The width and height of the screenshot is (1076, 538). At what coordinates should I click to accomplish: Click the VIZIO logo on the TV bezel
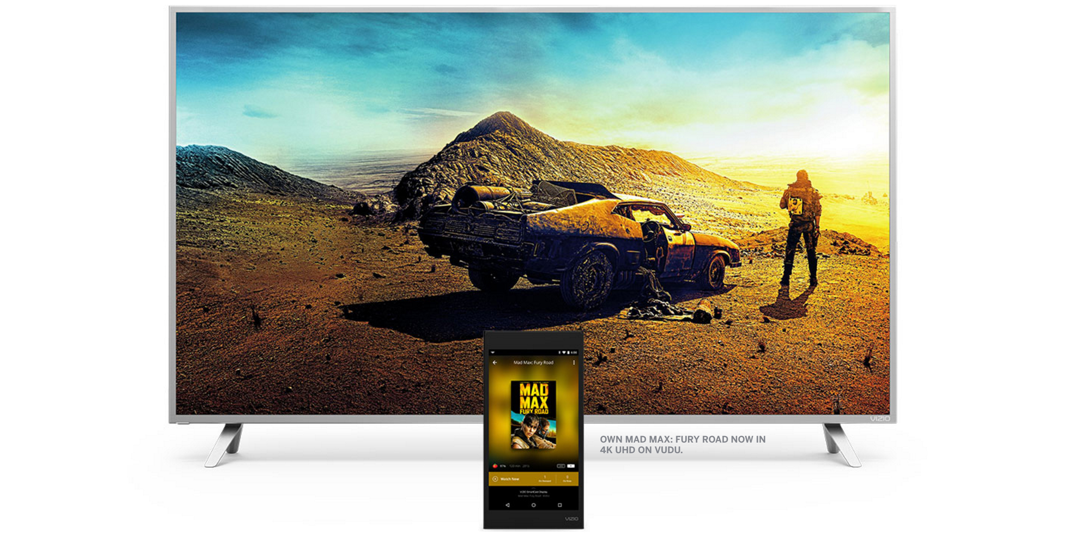click(880, 418)
